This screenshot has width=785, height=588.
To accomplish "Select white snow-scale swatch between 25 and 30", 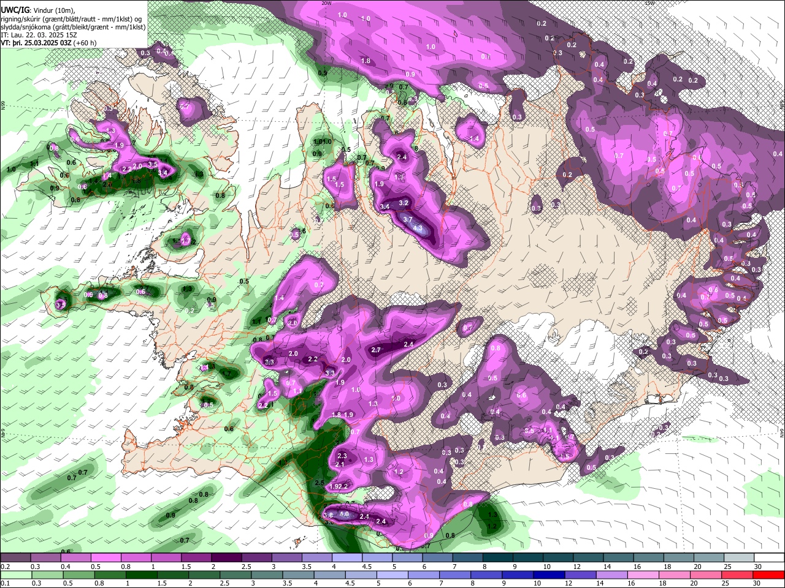I will [739, 558].
